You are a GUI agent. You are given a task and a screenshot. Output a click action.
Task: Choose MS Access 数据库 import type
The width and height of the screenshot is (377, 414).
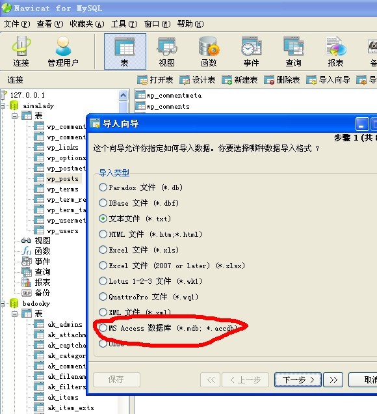point(168,328)
